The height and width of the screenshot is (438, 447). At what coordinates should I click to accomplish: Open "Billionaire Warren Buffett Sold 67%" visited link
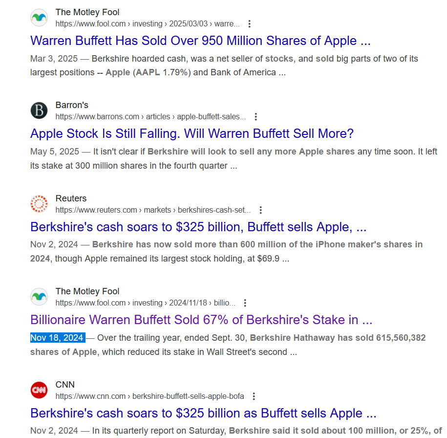[x=201, y=320]
